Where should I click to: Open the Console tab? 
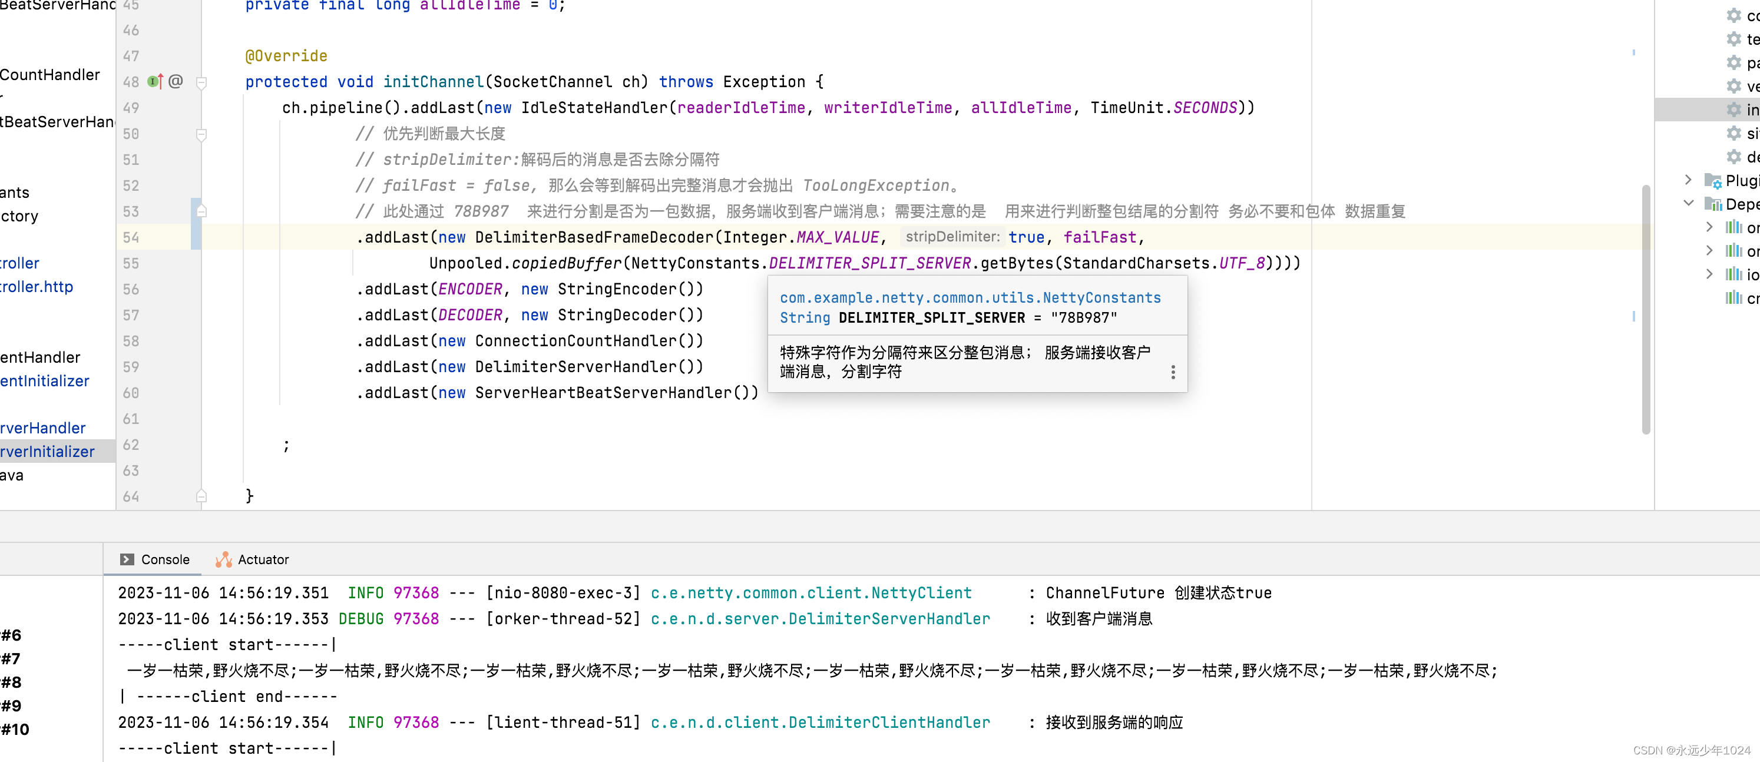tap(155, 559)
